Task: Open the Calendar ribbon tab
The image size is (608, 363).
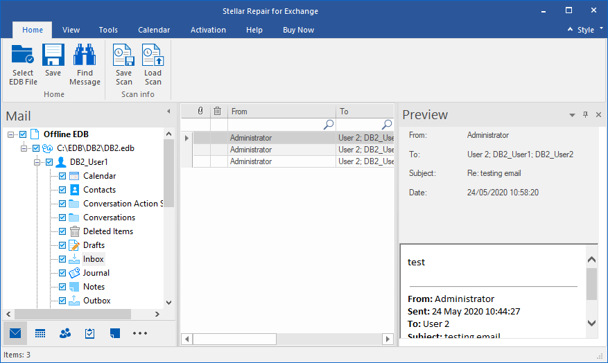Action: pyautogui.click(x=154, y=30)
